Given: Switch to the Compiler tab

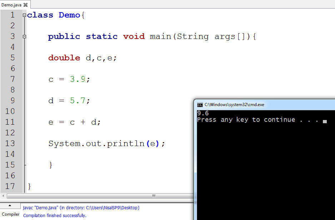Looking at the screenshot, I should pyautogui.click(x=10, y=214).
